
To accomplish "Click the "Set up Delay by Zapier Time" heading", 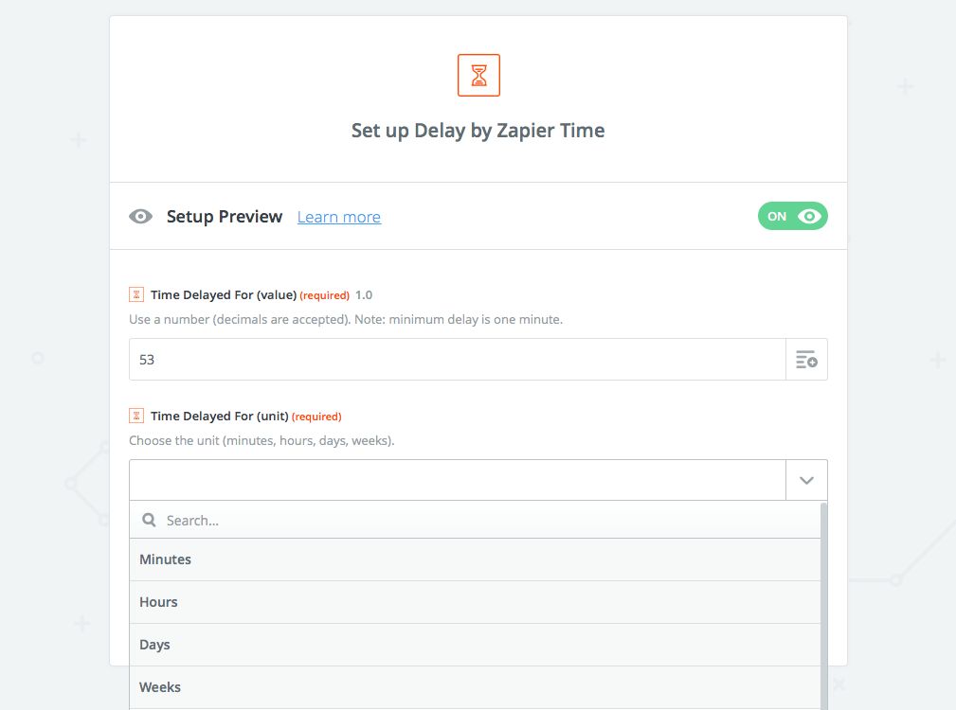I will (x=478, y=131).
